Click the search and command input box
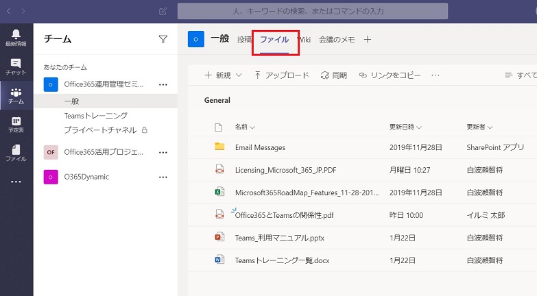Screen dimensions: 537x296 pyautogui.click(x=312, y=11)
